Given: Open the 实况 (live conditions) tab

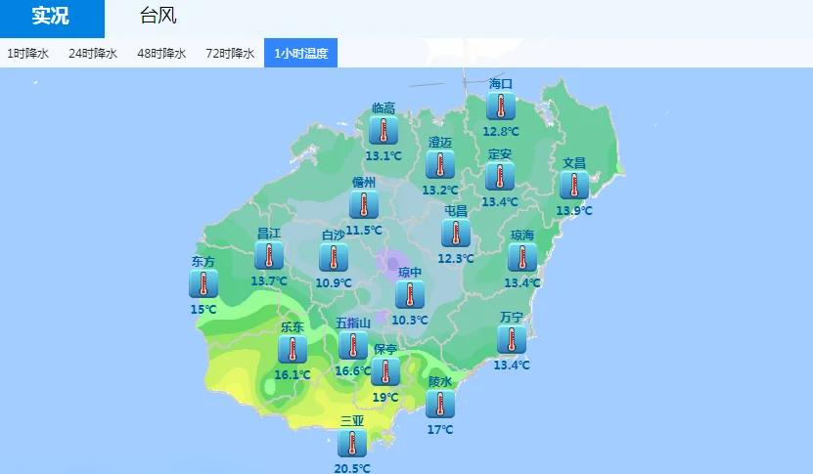Looking at the screenshot, I should [51, 17].
